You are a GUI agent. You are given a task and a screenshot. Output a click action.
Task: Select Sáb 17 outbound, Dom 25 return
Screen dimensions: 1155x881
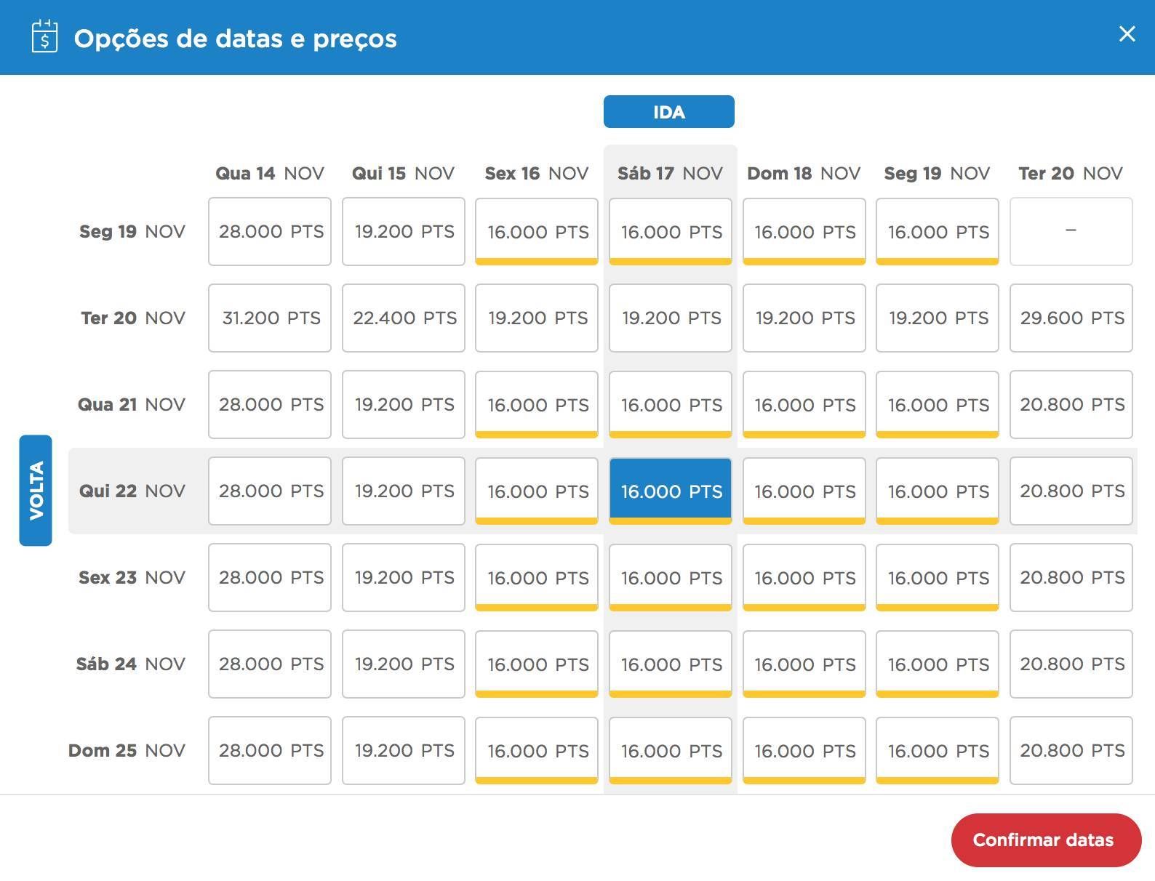pyautogui.click(x=671, y=750)
